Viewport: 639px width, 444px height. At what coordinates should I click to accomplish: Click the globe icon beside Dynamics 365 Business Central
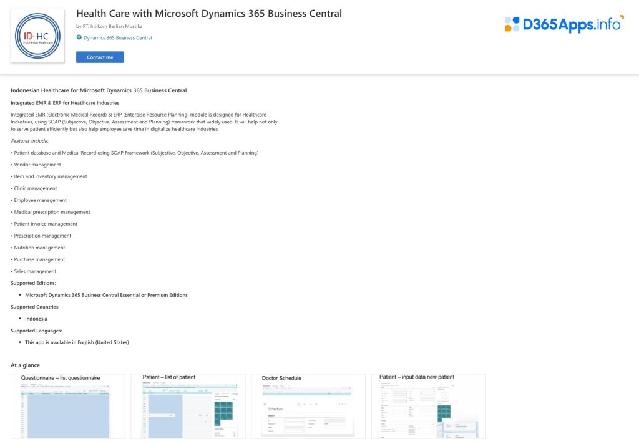(79, 37)
